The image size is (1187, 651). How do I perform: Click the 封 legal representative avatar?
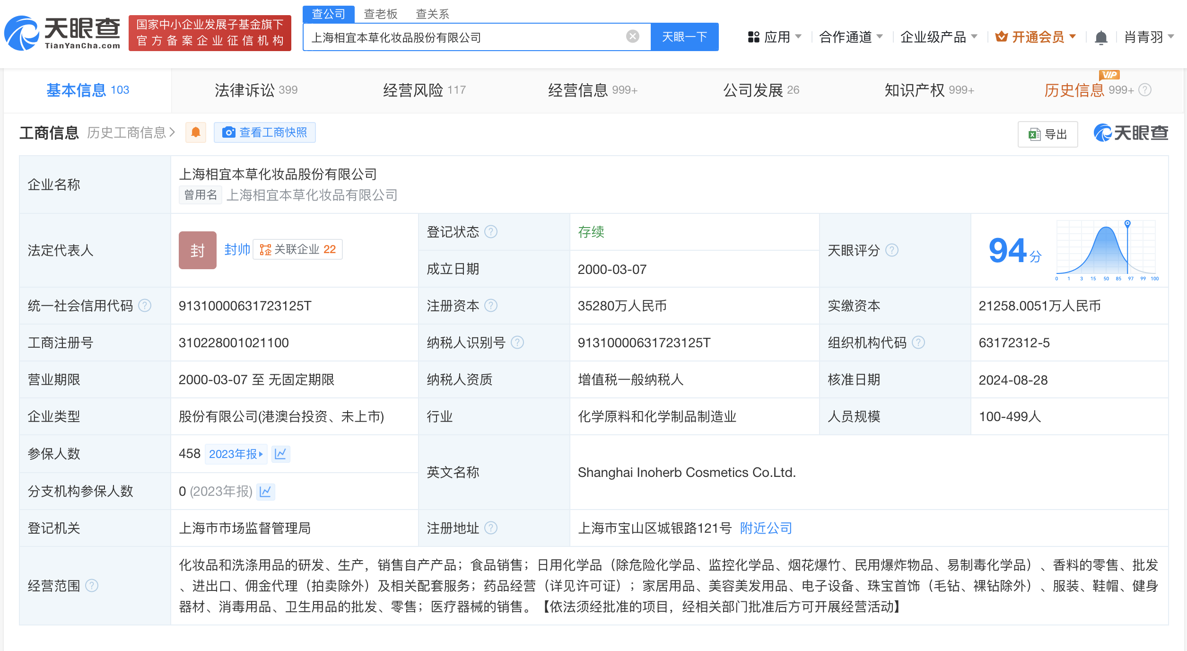pos(197,250)
